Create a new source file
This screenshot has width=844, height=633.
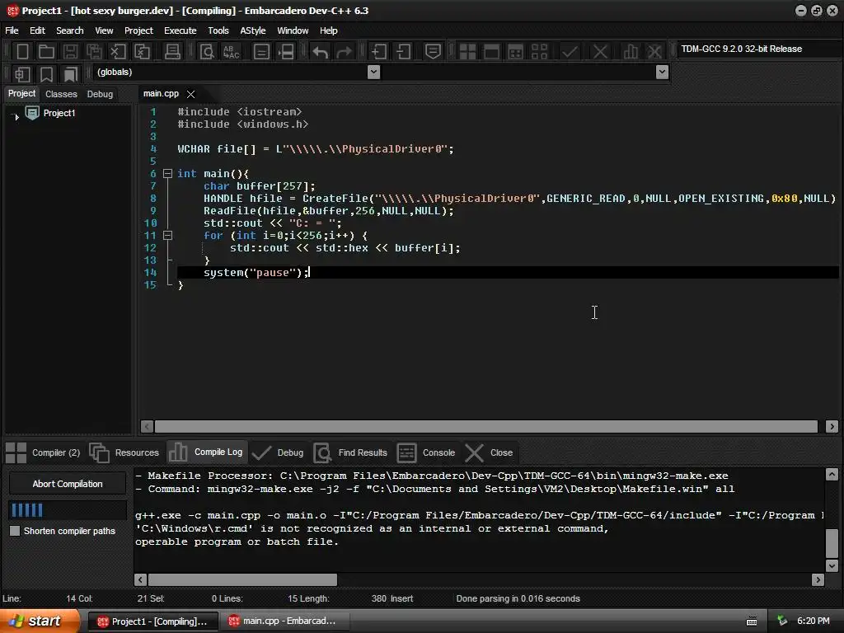coord(22,52)
